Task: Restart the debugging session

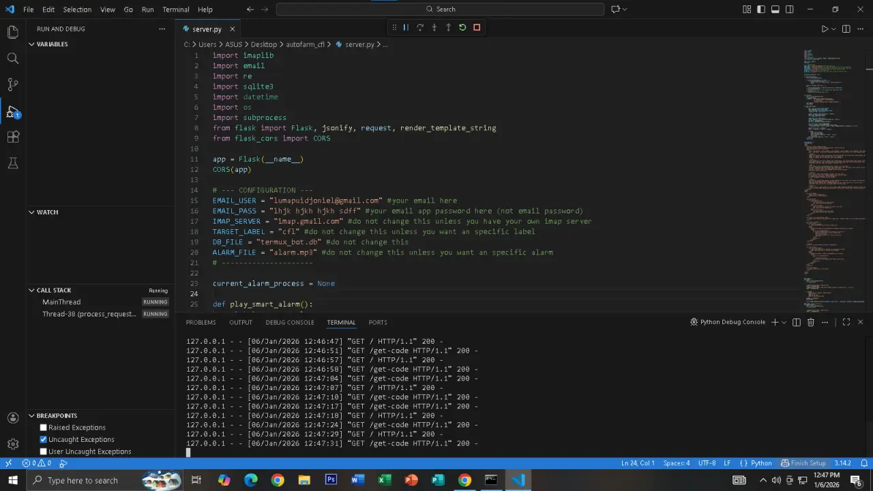Action: coord(462,27)
